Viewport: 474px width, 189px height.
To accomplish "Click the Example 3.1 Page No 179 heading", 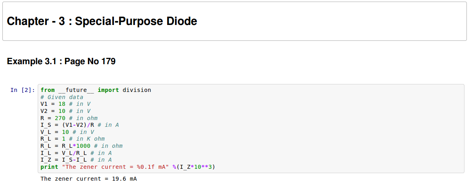I will coord(61,61).
